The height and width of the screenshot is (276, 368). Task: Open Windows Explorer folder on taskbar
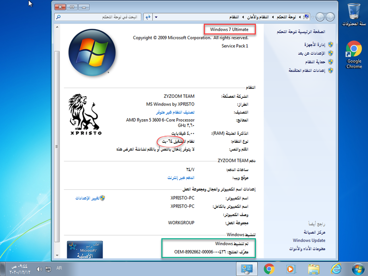tap(313, 269)
